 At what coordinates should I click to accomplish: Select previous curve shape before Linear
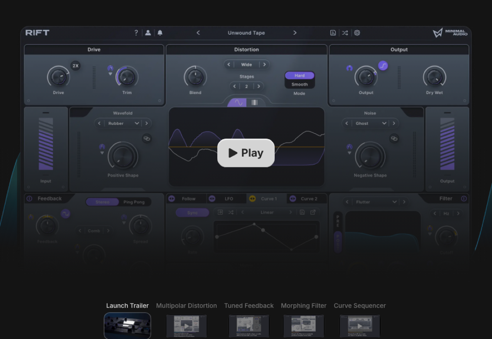(242, 212)
